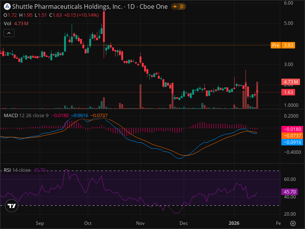This screenshot has height=229, width=305.
Task: Click the Pre 3.93 price label
Action: pos(283,45)
